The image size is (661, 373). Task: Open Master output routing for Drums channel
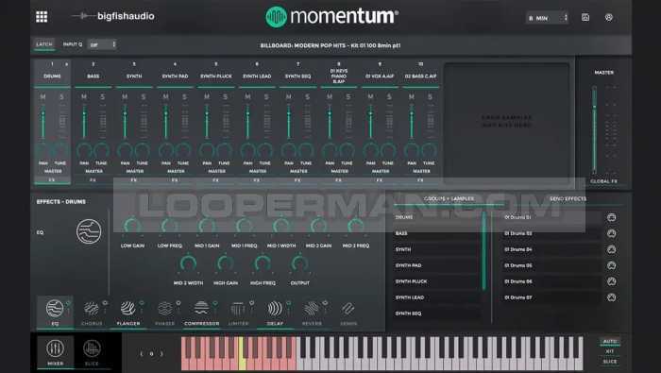point(53,172)
